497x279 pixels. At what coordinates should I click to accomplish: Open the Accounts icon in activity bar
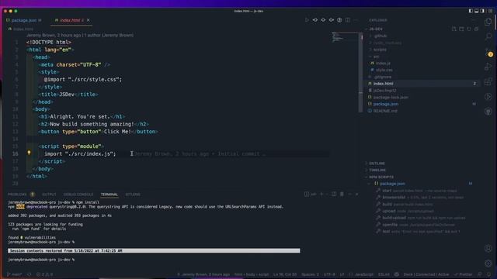click(488, 248)
